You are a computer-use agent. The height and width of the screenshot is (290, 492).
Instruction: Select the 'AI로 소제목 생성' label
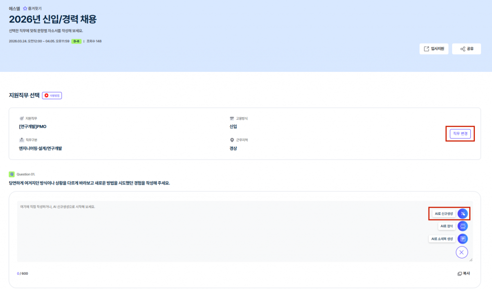[x=442, y=239]
